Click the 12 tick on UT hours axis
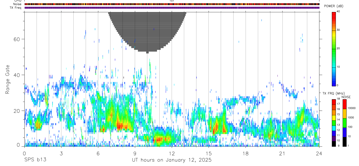This screenshot has height=166, width=359. [x=172, y=153]
